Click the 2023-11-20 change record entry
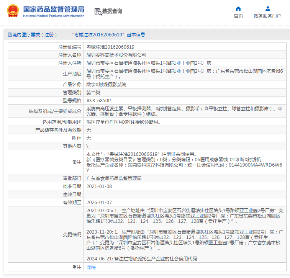The height and width of the screenshot is (278, 290). [x=185, y=240]
